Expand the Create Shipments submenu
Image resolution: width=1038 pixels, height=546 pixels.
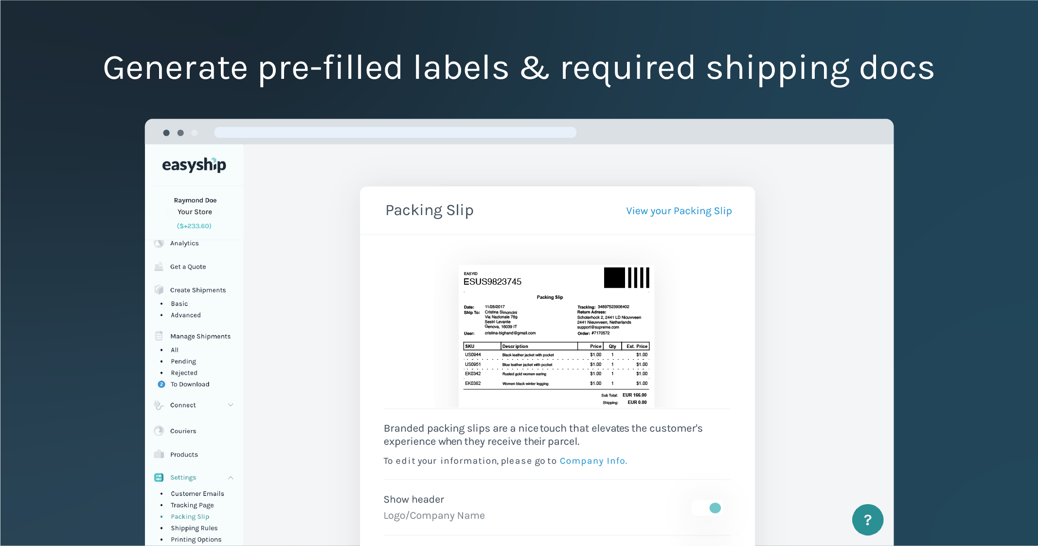click(x=197, y=289)
